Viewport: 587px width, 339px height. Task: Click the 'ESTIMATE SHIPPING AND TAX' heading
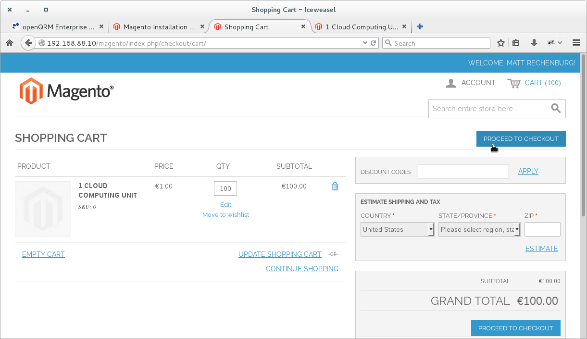pos(400,202)
